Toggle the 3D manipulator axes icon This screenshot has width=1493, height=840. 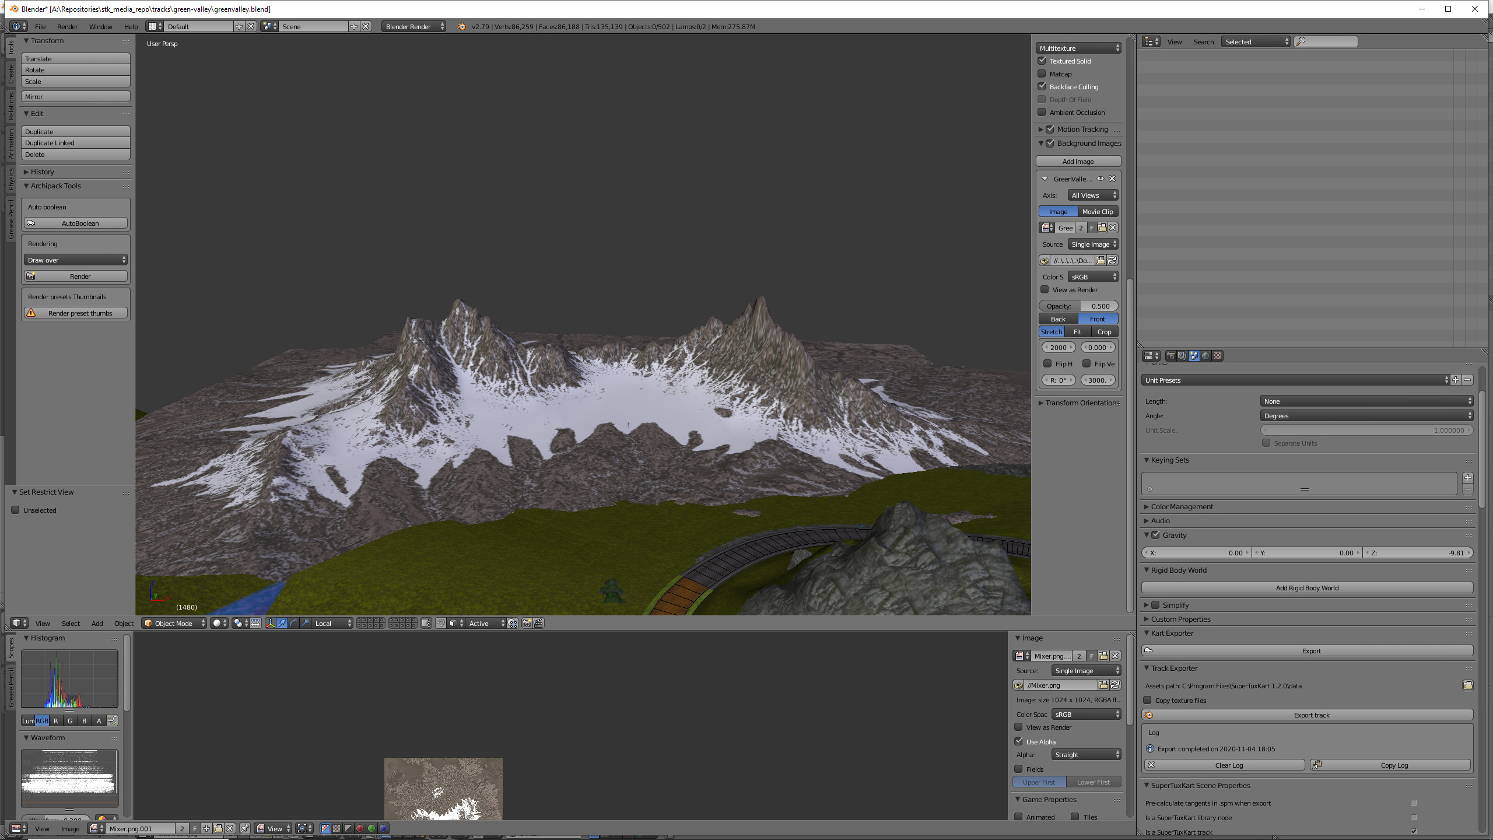[x=270, y=624]
